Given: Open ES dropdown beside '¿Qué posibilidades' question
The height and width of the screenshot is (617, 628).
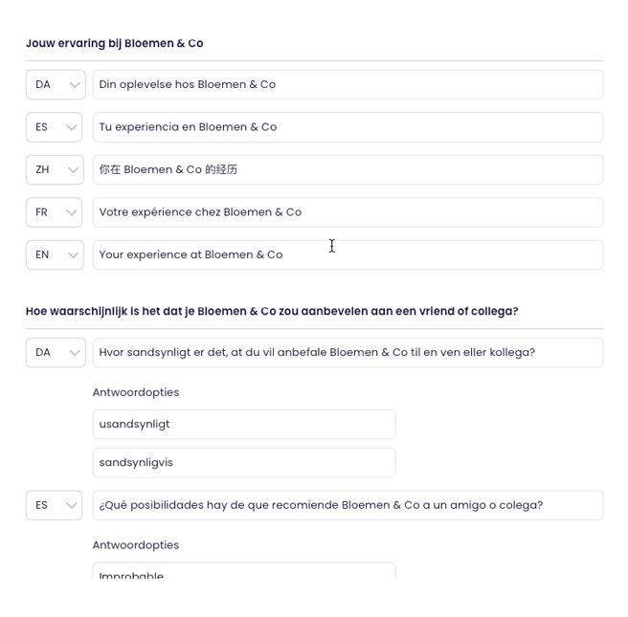Looking at the screenshot, I should click(55, 505).
